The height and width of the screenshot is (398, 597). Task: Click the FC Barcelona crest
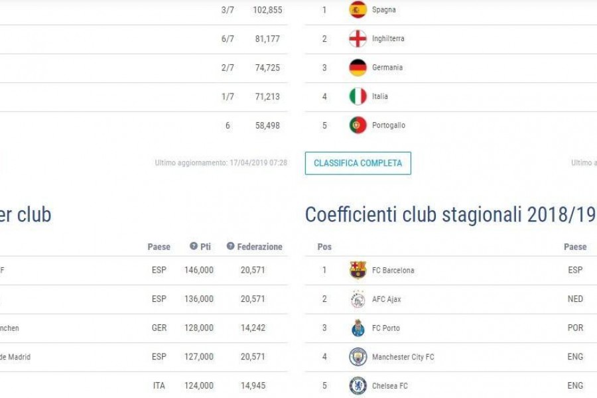coord(358,270)
